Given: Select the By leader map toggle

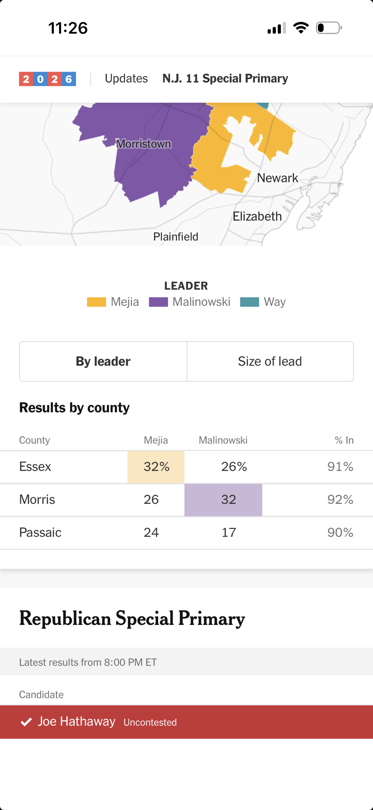Looking at the screenshot, I should click(x=103, y=361).
